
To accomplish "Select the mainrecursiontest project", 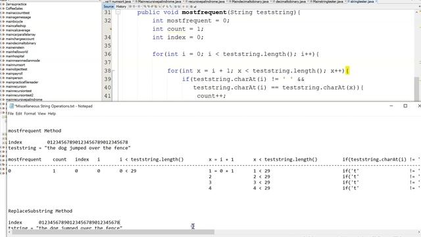I will (x=18, y=91).
